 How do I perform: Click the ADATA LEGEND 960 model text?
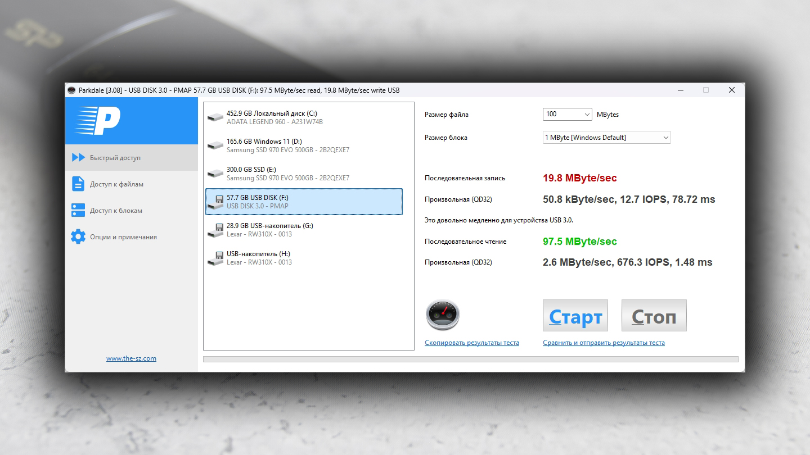tap(274, 122)
